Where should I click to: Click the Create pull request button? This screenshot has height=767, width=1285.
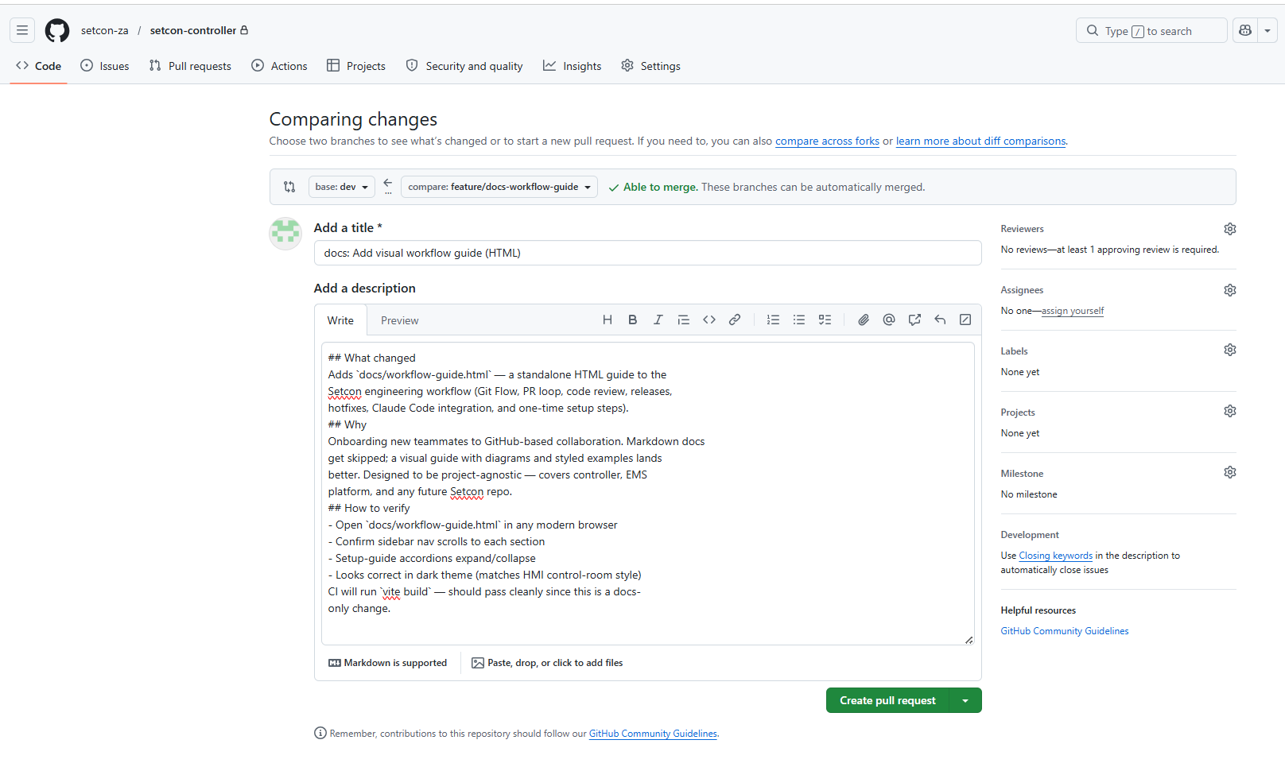(x=887, y=700)
